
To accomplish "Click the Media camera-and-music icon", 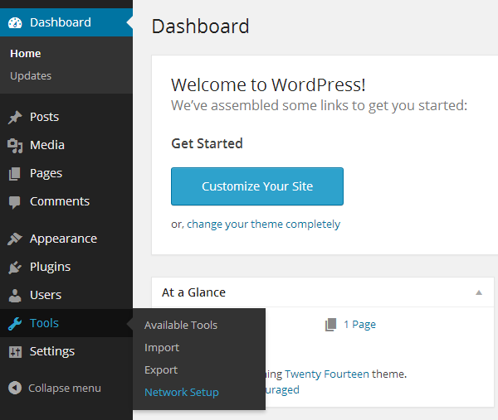I will coord(15,146).
